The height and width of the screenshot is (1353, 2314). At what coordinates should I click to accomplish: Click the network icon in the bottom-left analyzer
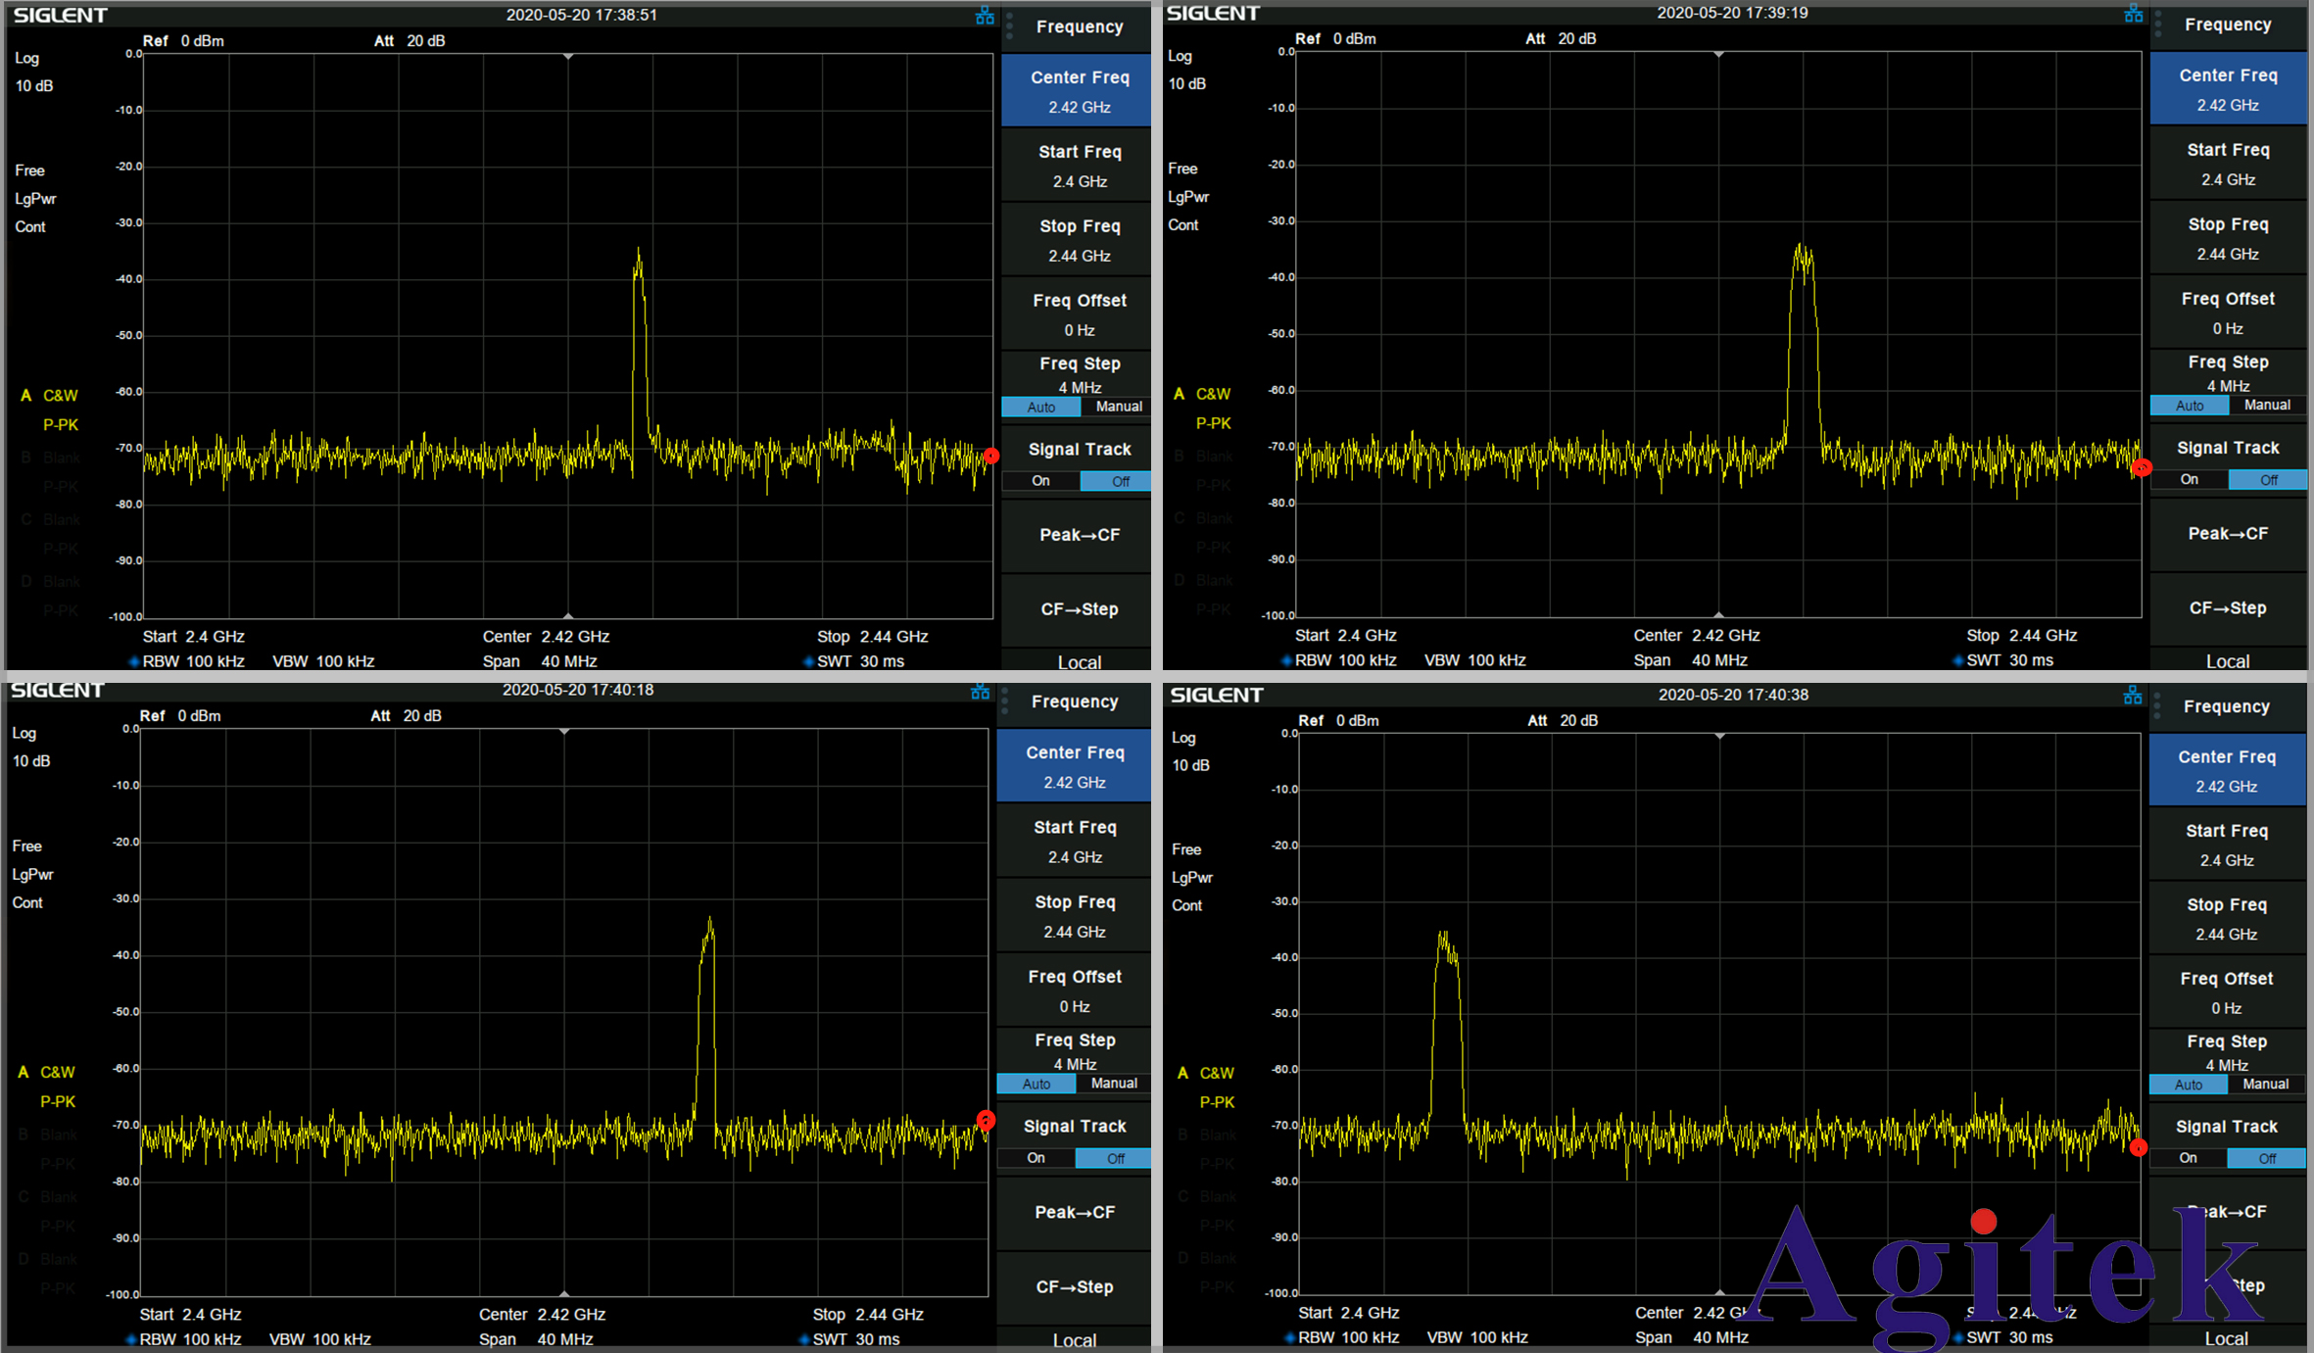click(x=980, y=692)
